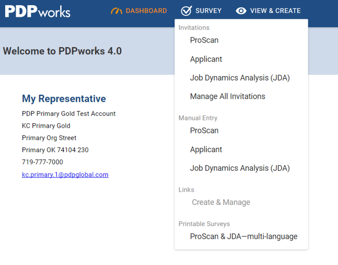Click the View & Create eye icon
Image resolution: width=338 pixels, height=265 pixels.
(241, 11)
